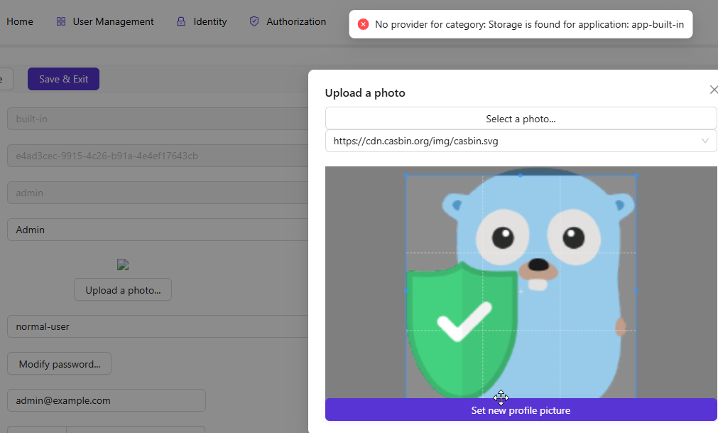The height and width of the screenshot is (433, 718).
Task: Click the Authorization shield icon
Action: 254,22
